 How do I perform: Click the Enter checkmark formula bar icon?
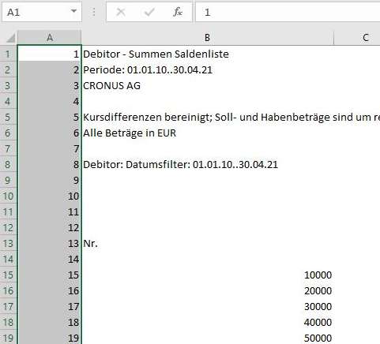pyautogui.click(x=149, y=12)
